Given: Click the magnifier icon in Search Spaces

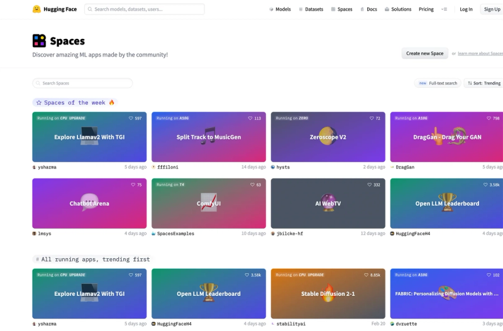Looking at the screenshot, I should coord(38,83).
